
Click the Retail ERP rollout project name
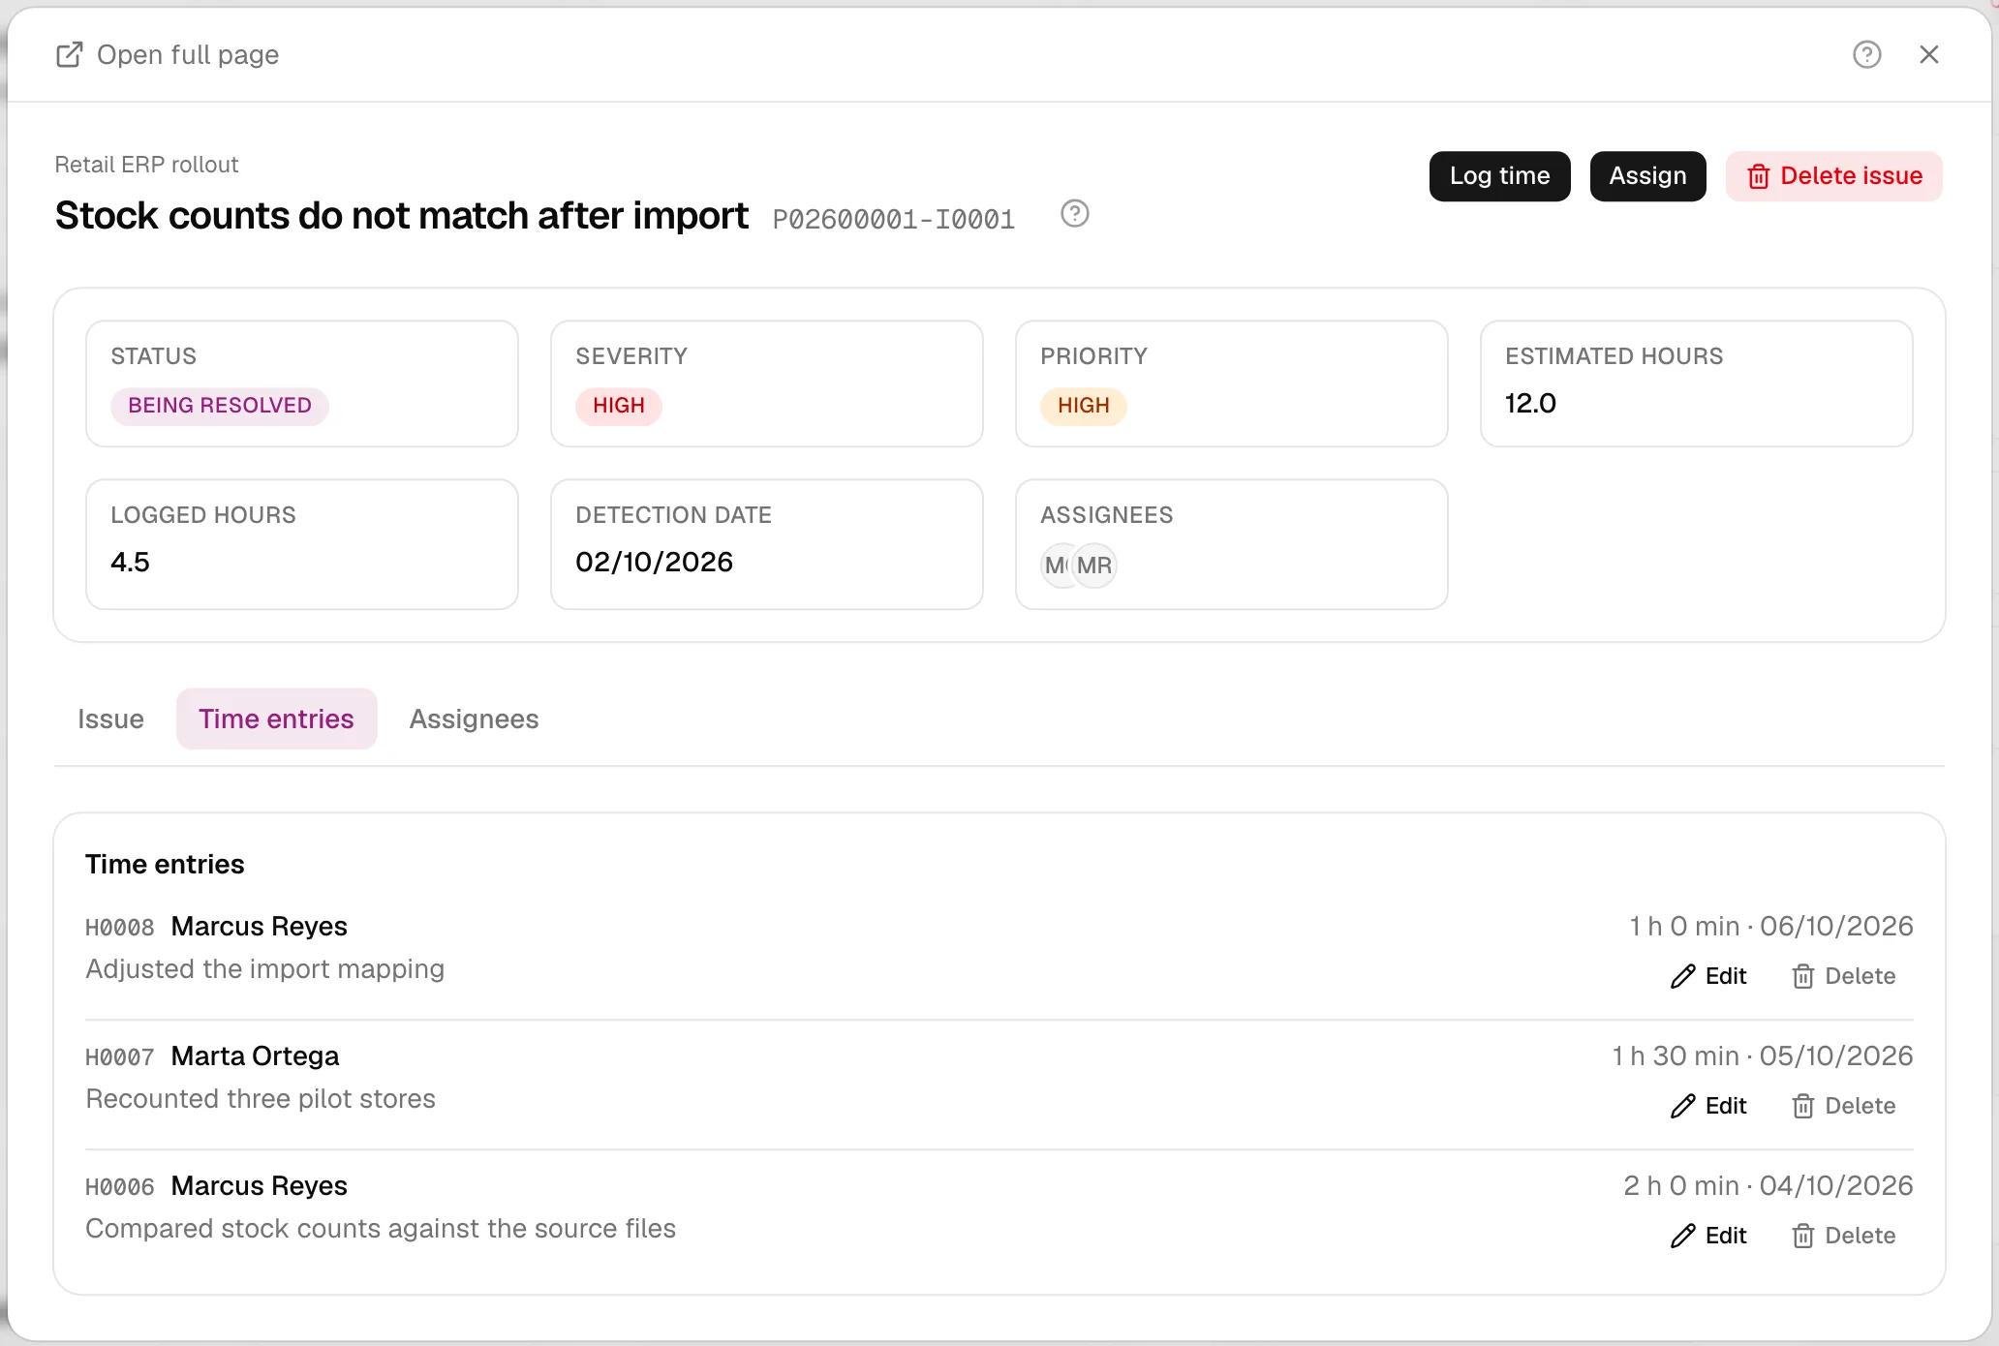[x=146, y=165]
